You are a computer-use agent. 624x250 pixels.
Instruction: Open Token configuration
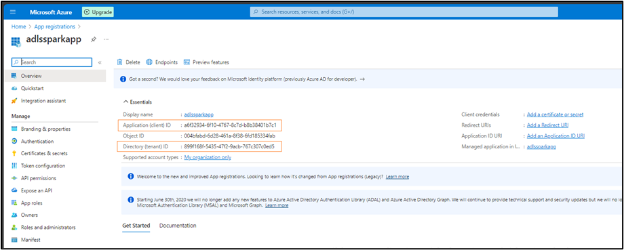(43, 166)
